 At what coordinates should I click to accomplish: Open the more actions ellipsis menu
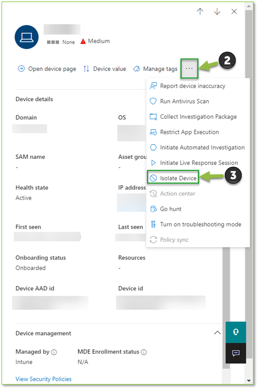[x=189, y=69]
